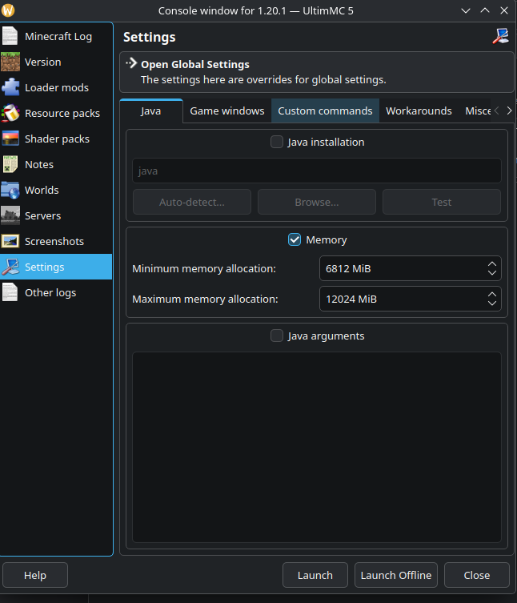Click the 12024 MiB maximum memory field
517x603 pixels.
(410, 299)
